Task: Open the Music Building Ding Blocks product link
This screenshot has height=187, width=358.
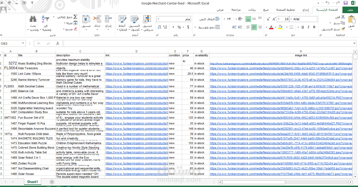Action: 137,63
